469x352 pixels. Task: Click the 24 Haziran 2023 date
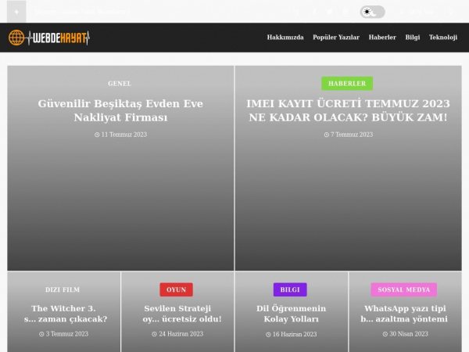pos(177,334)
